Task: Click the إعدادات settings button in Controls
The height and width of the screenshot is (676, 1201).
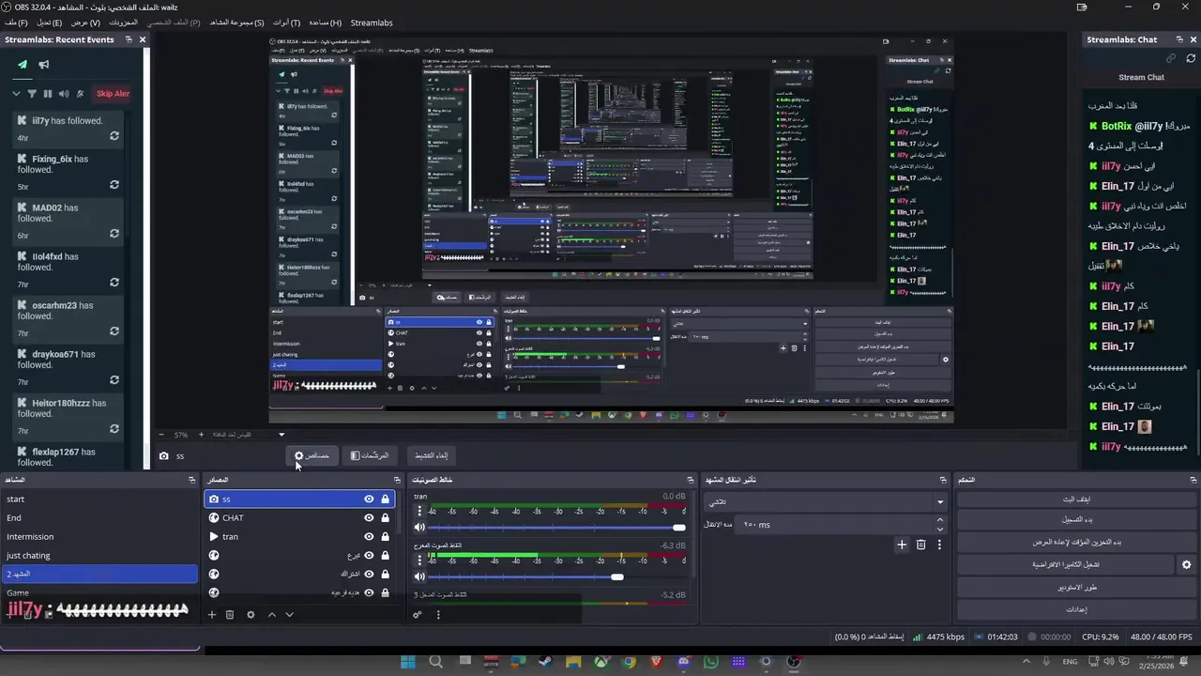Action: click(1075, 609)
